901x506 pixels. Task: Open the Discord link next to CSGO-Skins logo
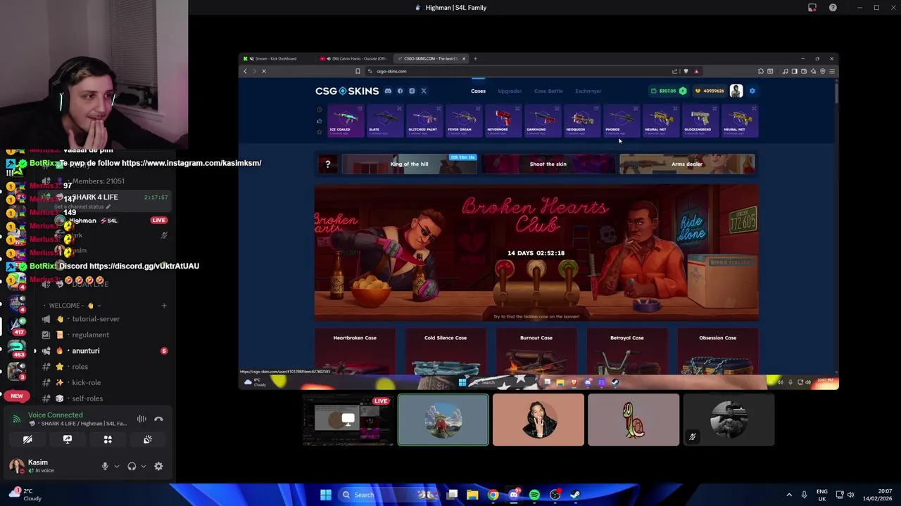click(x=388, y=91)
